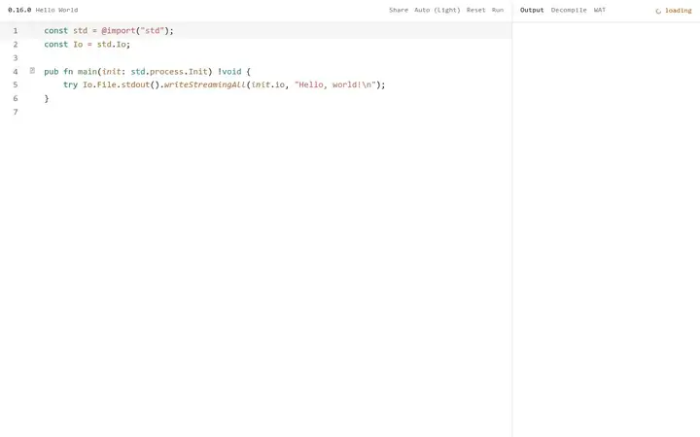Place cursor on line 2 Io declaration
The image size is (700, 437).
pos(87,44)
